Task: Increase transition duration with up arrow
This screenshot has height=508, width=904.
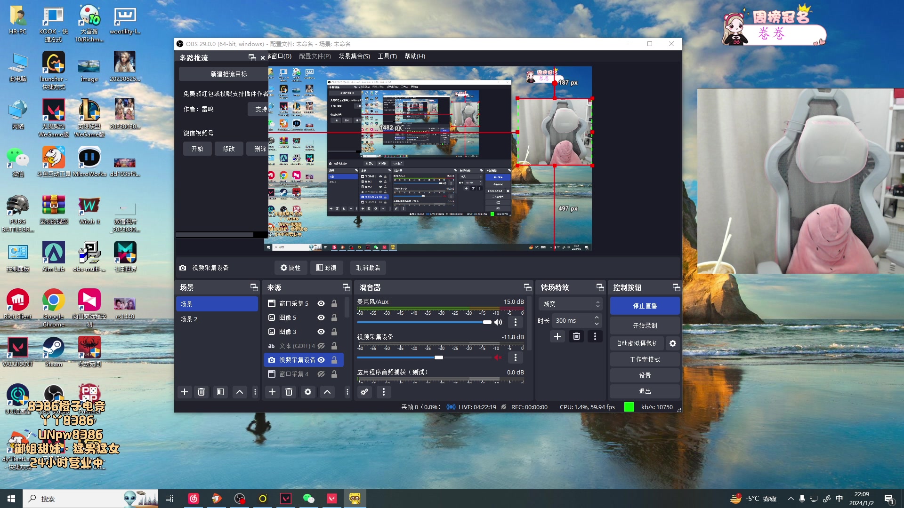Action: pyautogui.click(x=597, y=317)
